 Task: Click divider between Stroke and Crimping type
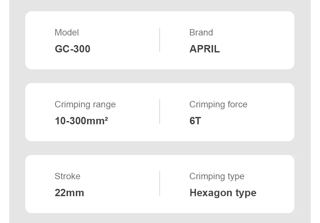click(x=160, y=183)
